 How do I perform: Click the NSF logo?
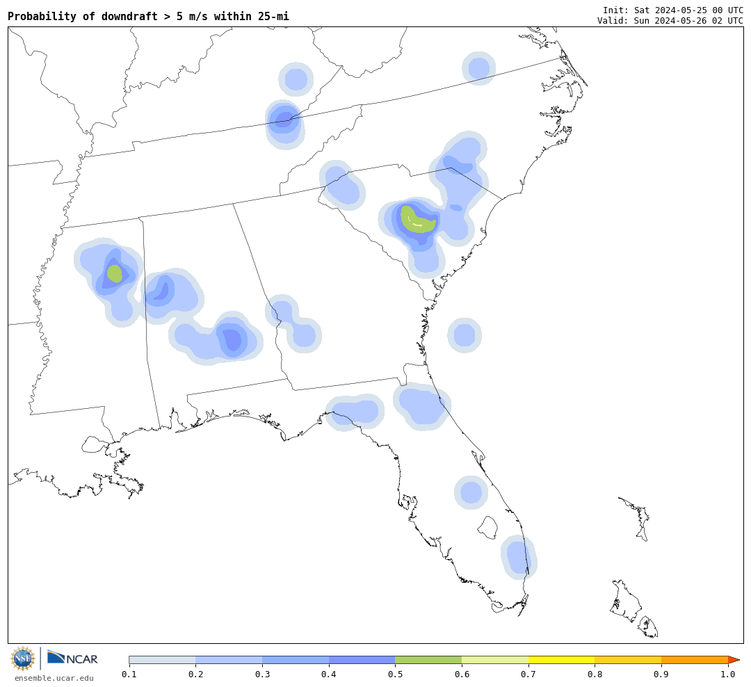coord(22,658)
